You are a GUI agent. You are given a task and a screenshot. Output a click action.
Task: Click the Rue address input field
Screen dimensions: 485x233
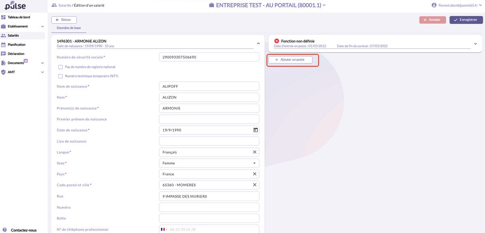coord(209,196)
